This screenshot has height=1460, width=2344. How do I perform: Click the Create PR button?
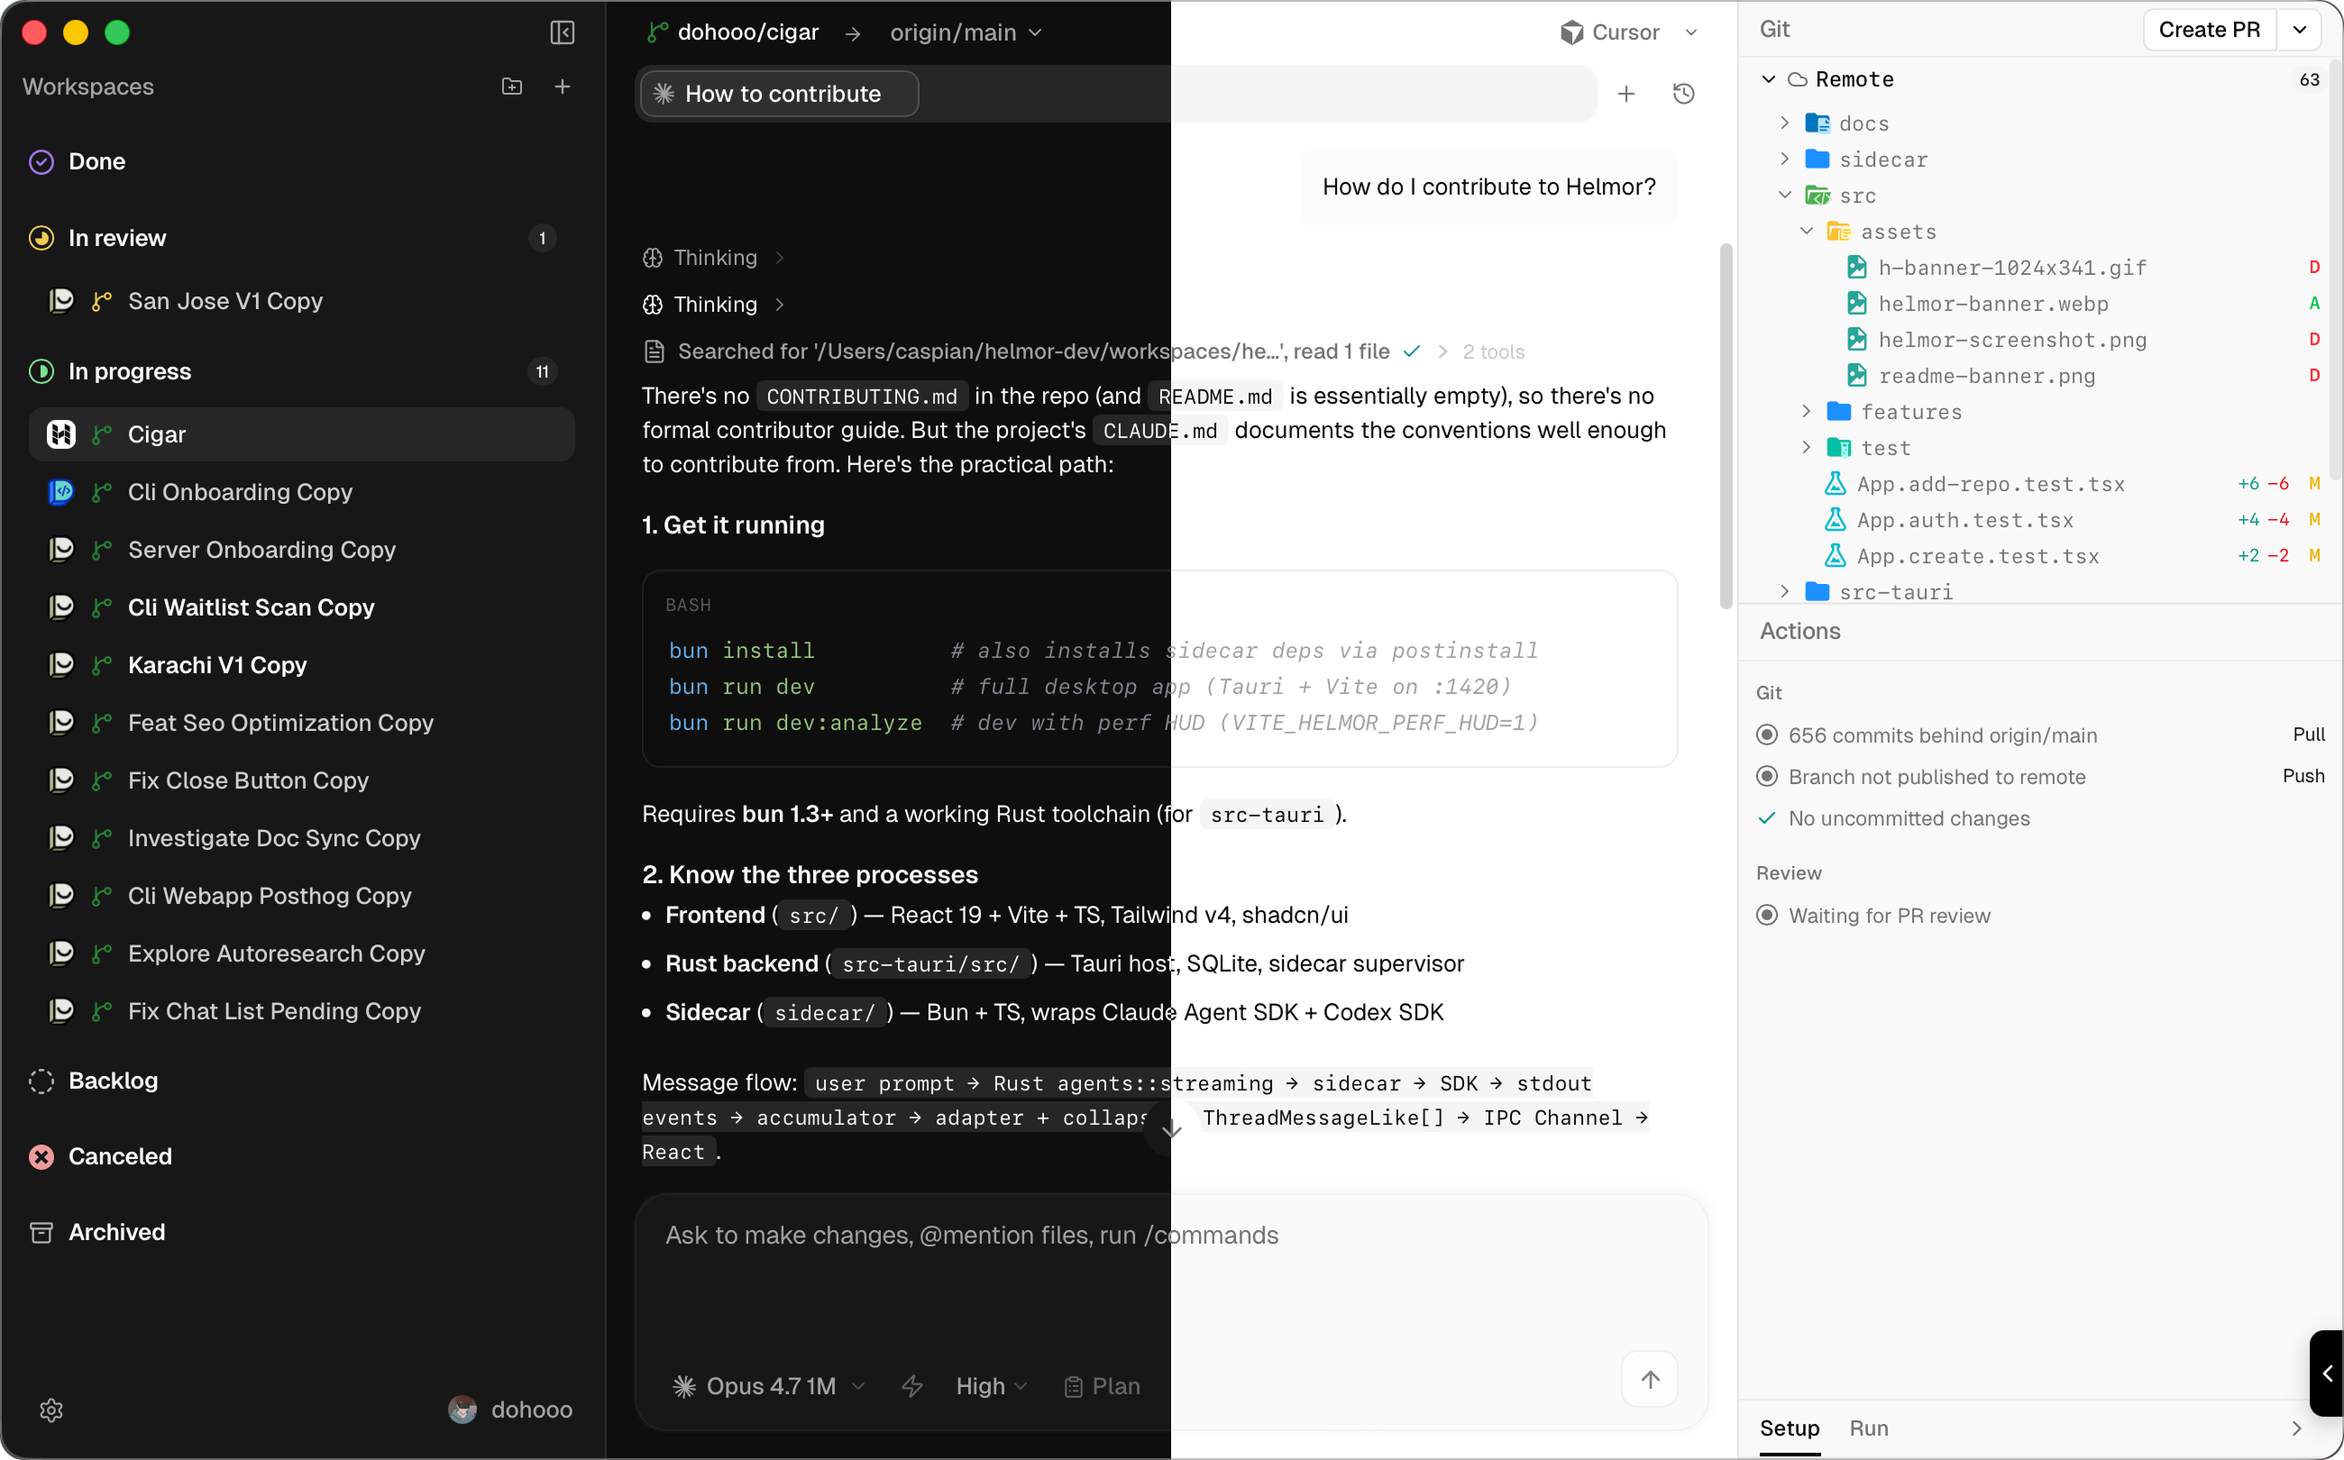point(2211,29)
